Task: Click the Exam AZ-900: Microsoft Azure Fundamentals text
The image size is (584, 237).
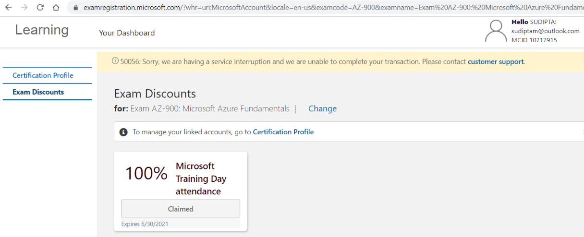Action: point(210,108)
